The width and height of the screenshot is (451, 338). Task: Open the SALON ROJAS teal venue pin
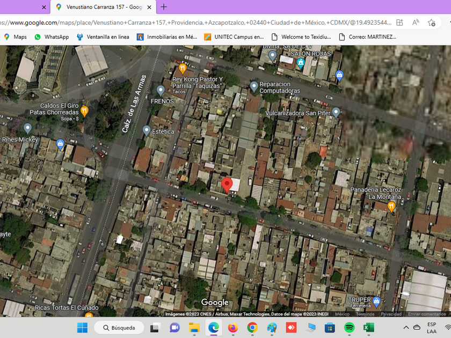click(301, 63)
